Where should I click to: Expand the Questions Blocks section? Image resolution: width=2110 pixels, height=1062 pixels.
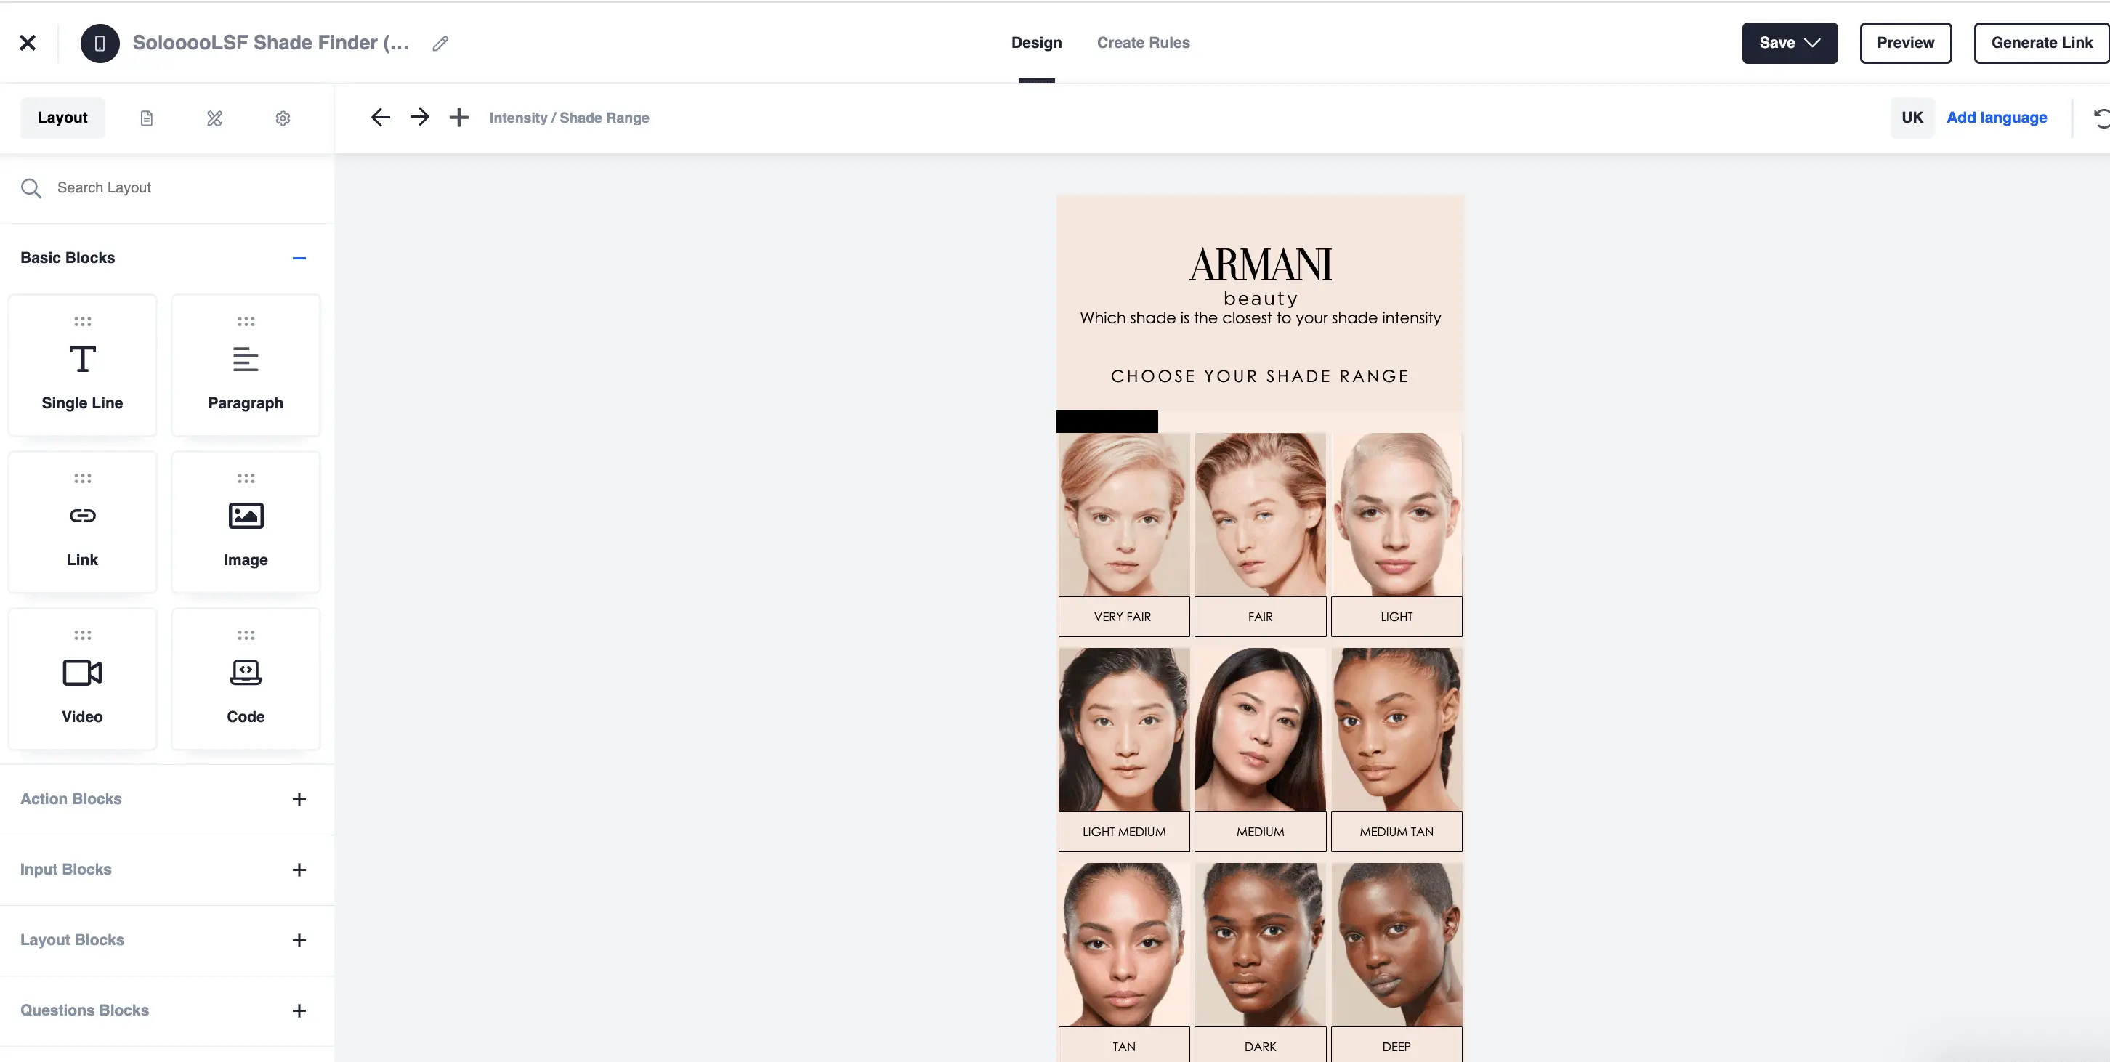tap(299, 1010)
